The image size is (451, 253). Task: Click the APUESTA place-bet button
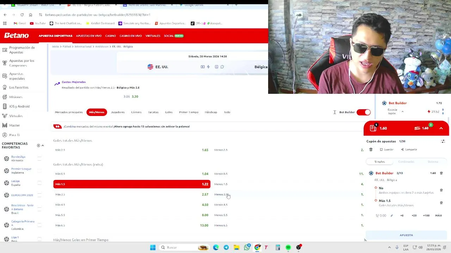406,235
